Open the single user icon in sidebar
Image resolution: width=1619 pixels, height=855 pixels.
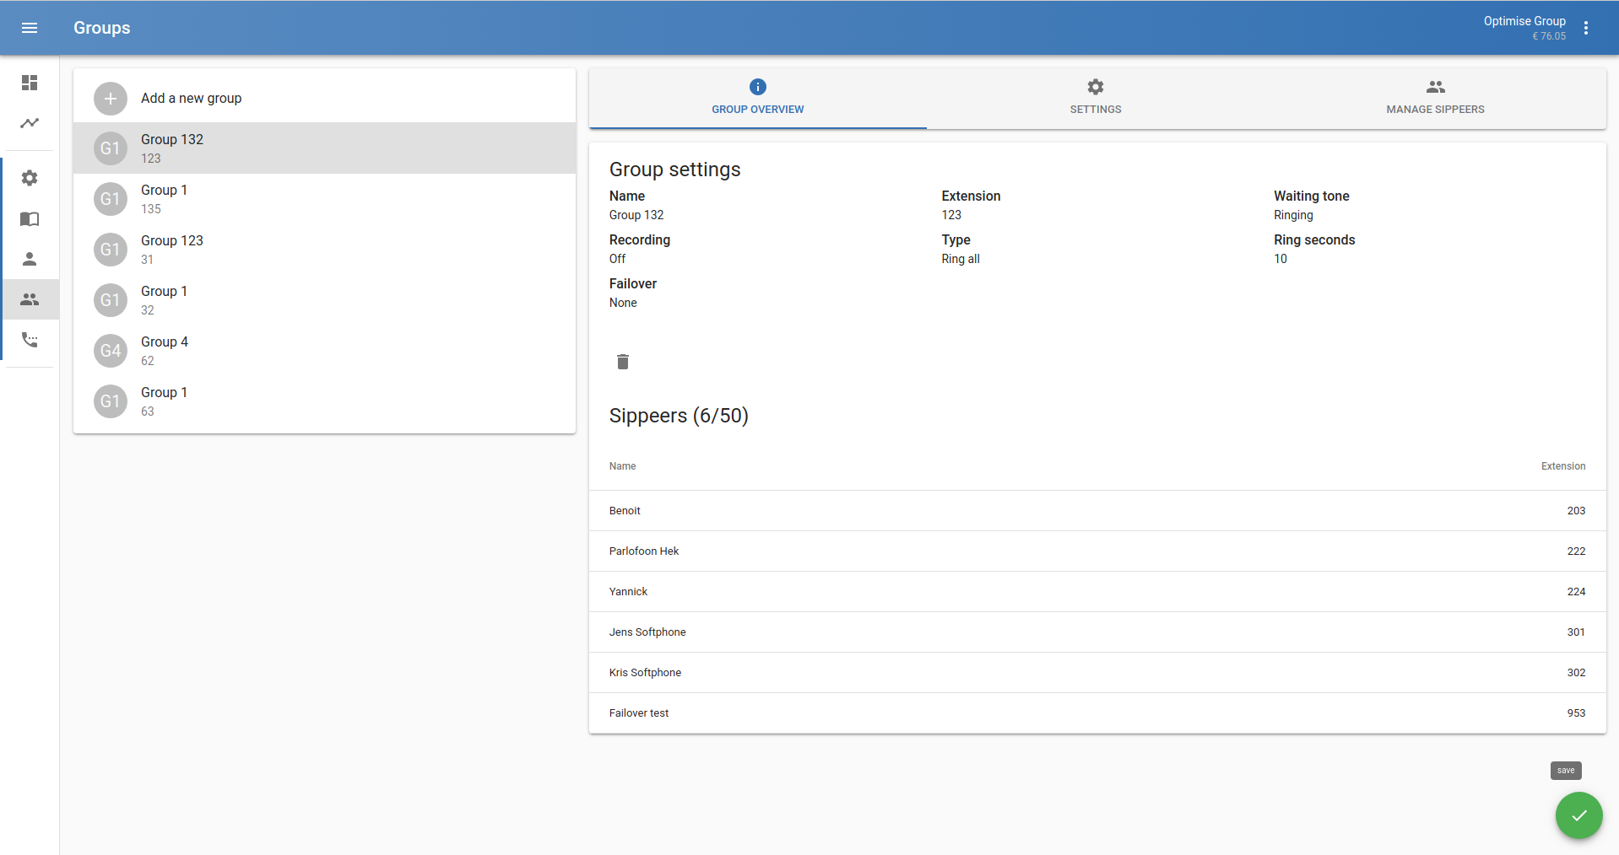[30, 259]
